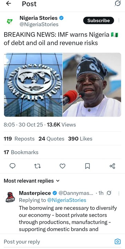Tap Grok icon beside Masterpiece's reply
Viewport: 125px width, 249px height.
pos(109,193)
